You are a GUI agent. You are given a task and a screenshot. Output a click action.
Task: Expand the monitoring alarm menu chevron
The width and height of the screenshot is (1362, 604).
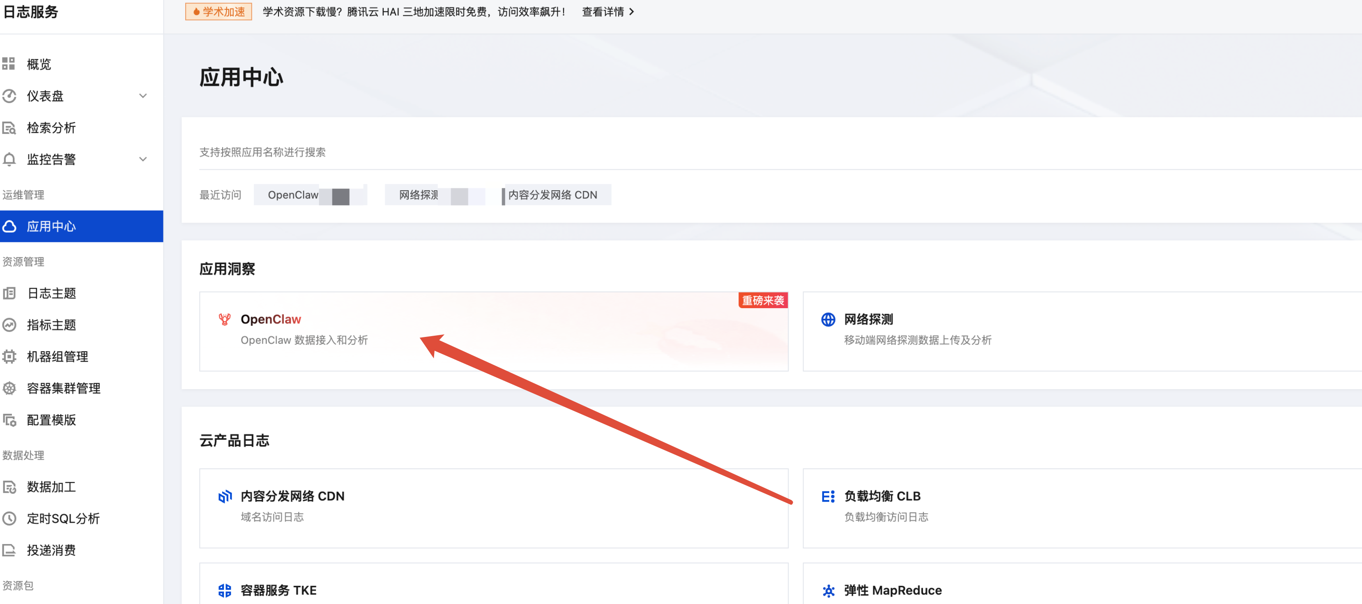[x=143, y=159]
